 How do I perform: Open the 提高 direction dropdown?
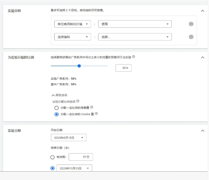[x=135, y=24]
